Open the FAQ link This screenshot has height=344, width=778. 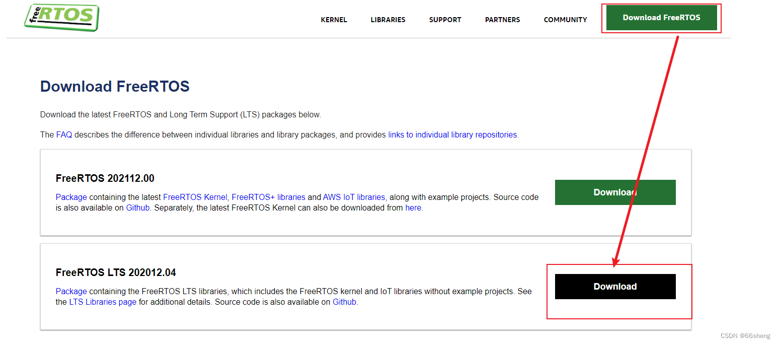[x=64, y=135]
